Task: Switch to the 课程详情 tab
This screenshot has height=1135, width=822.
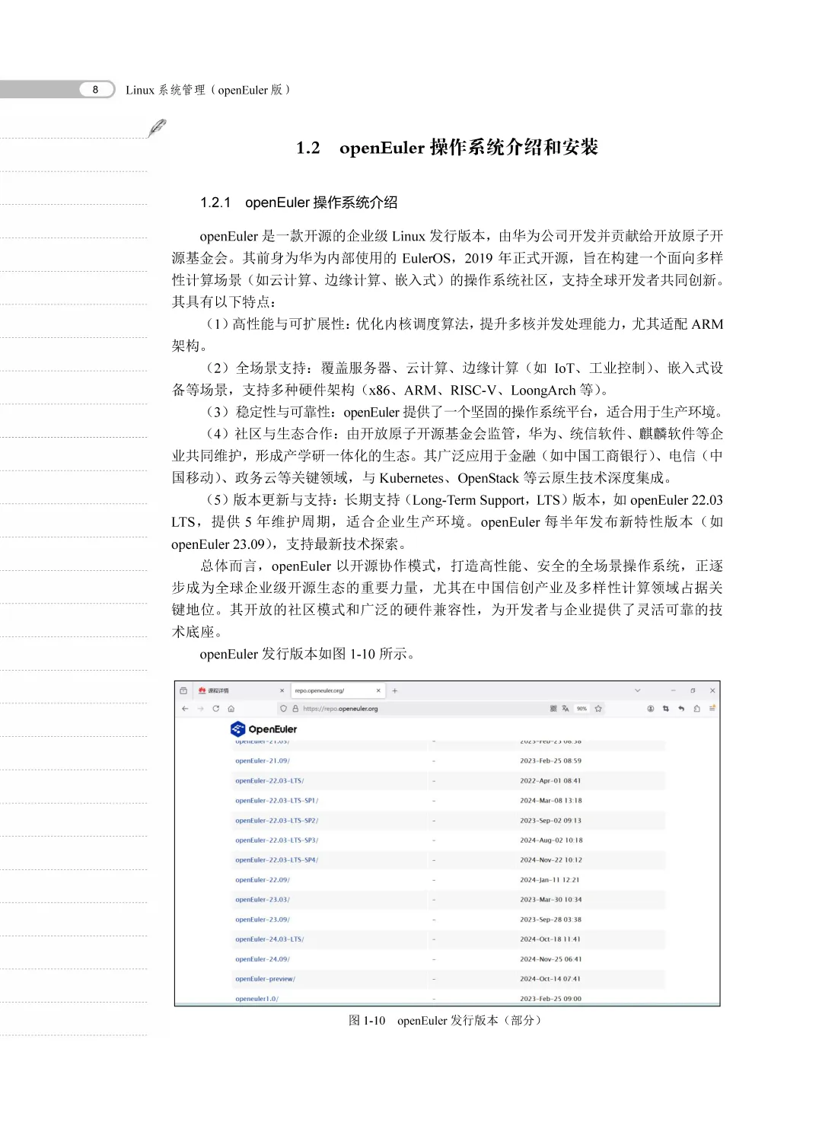Action: (x=241, y=690)
